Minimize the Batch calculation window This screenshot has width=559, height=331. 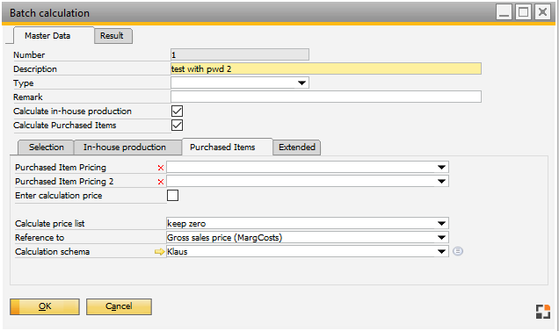504,12
